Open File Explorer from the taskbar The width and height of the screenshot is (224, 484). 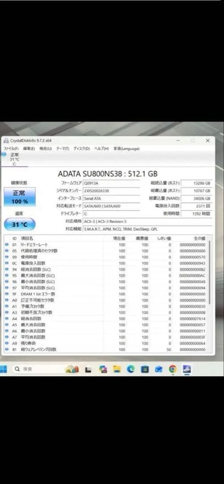[116, 369]
